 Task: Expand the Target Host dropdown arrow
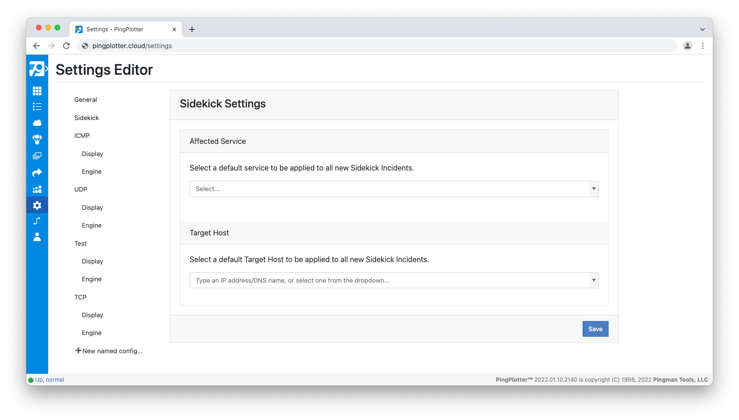coord(594,280)
